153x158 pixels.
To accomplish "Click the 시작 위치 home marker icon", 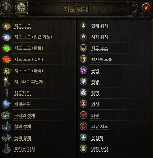I will coord(83,37).
